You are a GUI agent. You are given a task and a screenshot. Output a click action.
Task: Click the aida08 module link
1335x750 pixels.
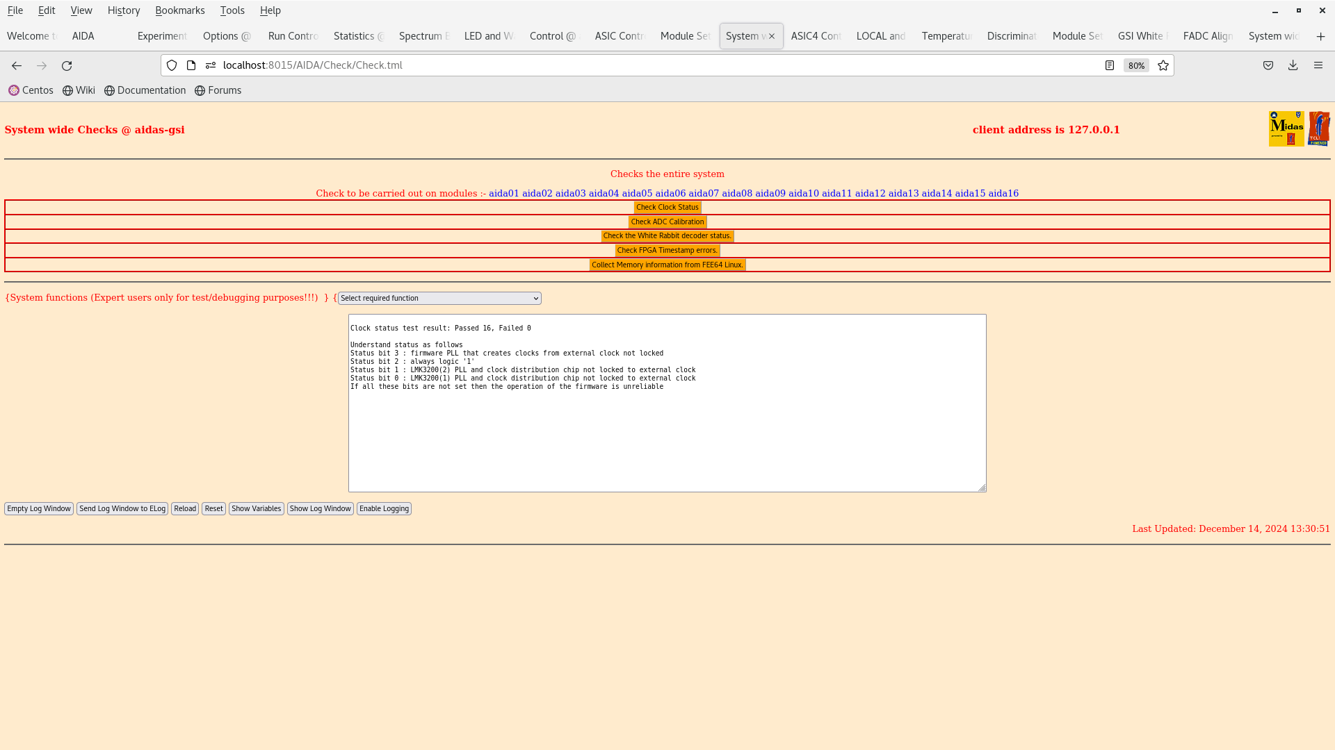coord(737,192)
